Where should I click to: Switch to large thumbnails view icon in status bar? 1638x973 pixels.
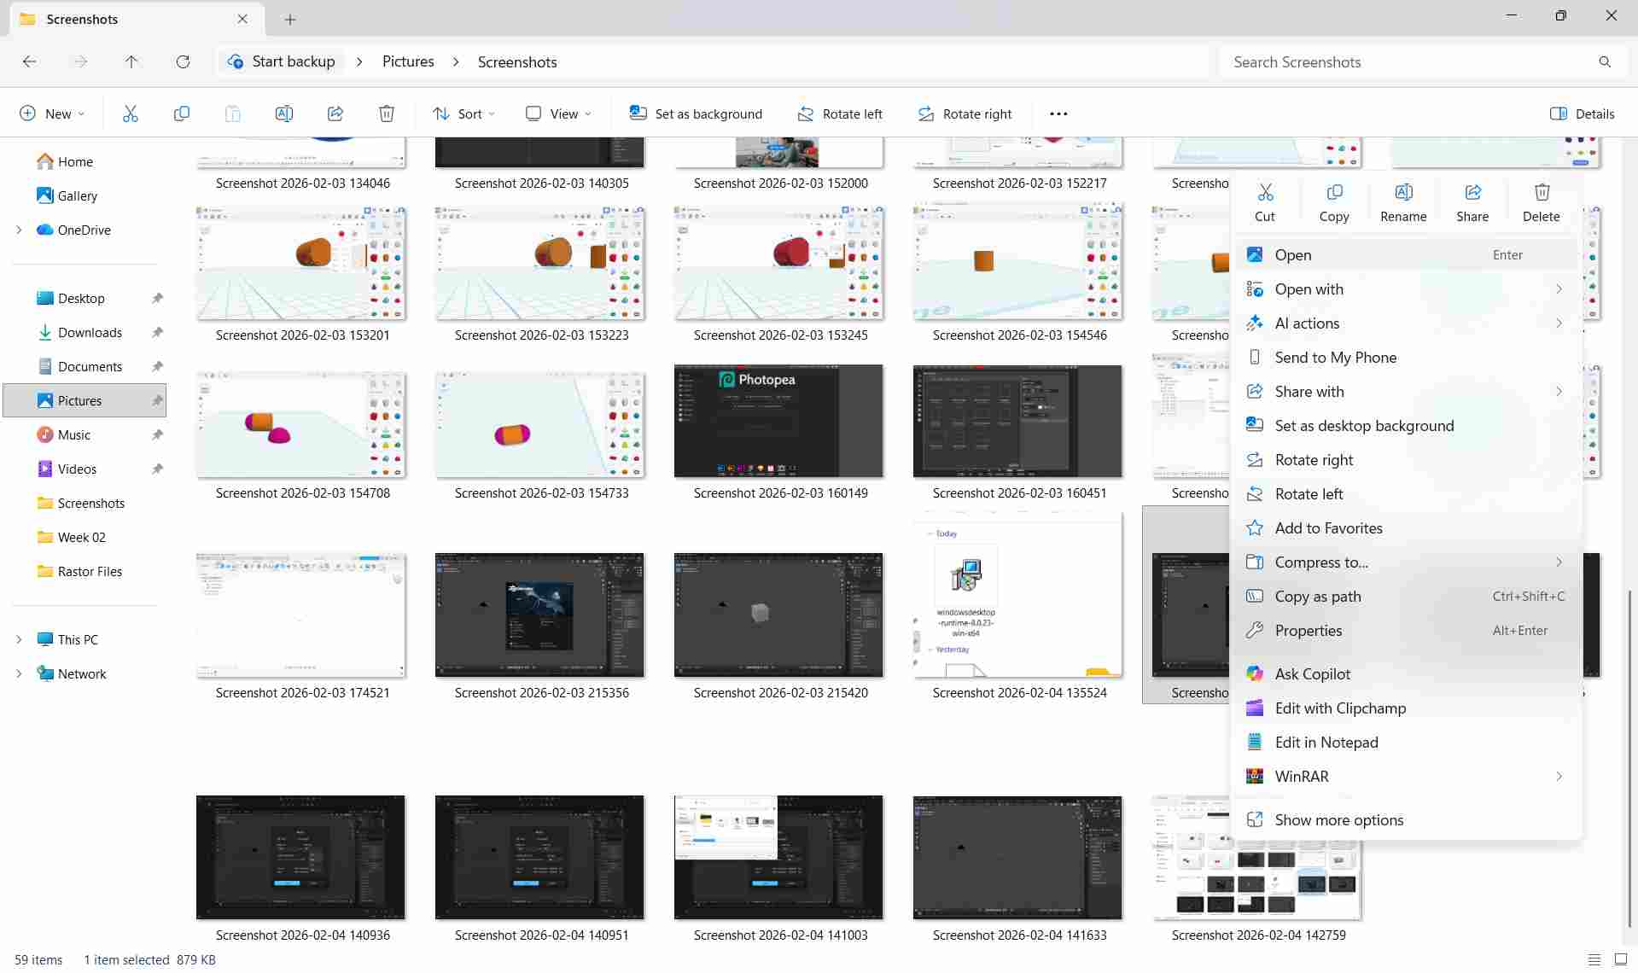(1620, 959)
